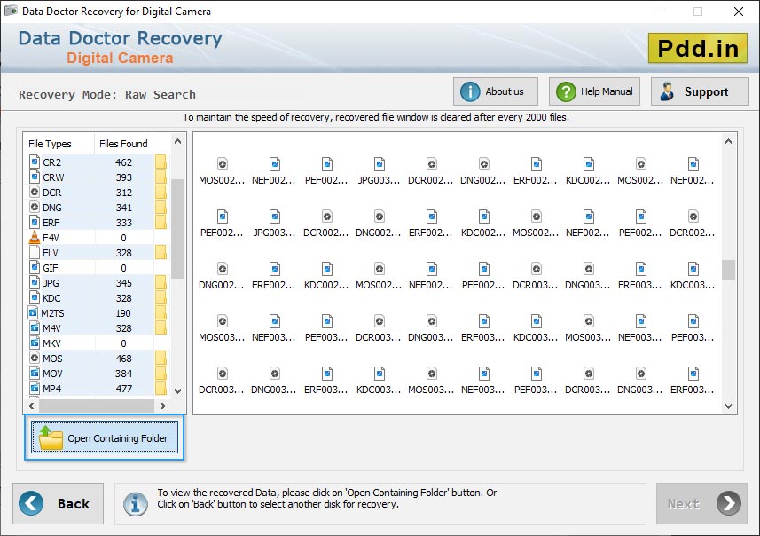760x536 pixels.
Task: Click Open Containing Folder button
Action: click(x=105, y=437)
